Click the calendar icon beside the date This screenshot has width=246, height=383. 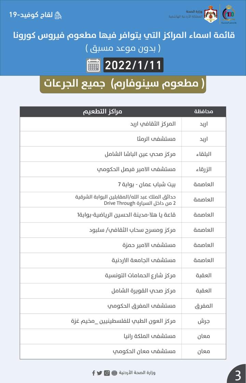tap(94, 65)
